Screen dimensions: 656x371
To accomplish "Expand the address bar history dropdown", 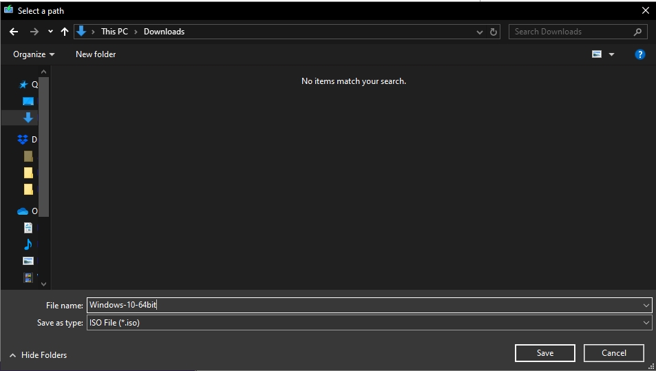I will point(480,32).
